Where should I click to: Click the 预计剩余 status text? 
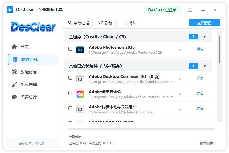(209, 143)
